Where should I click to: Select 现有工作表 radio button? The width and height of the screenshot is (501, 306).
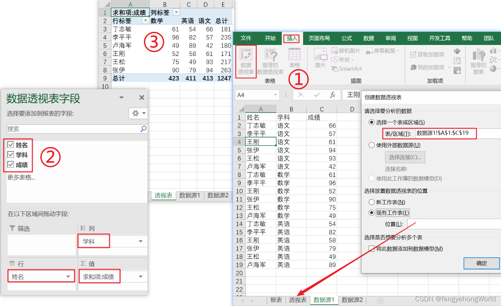372,213
